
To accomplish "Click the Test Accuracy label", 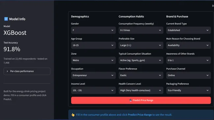I will point(11,43).
